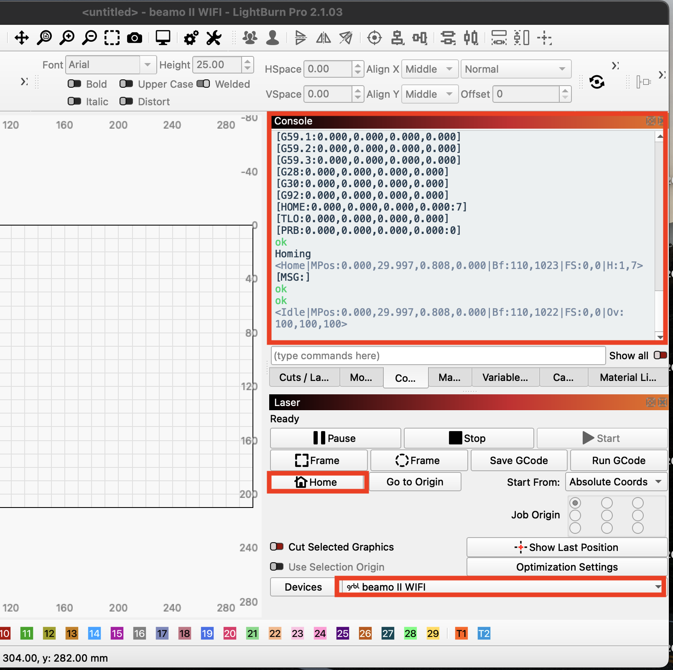The height and width of the screenshot is (670, 673).
Task: Click the position laser target icon
Action: [x=375, y=38]
